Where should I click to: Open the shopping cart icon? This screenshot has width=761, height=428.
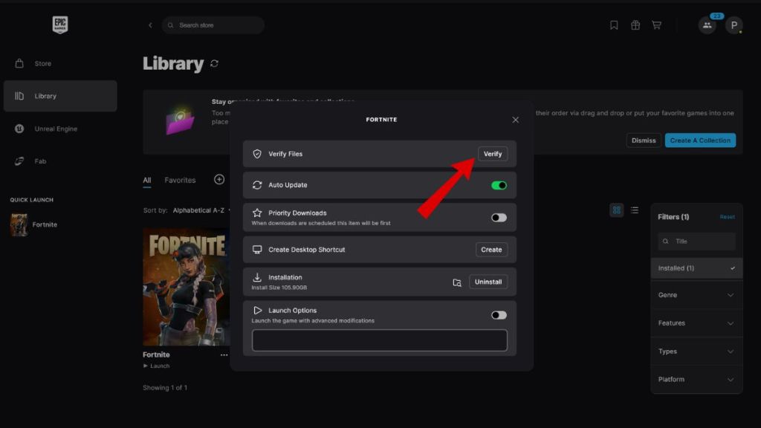[x=657, y=25]
